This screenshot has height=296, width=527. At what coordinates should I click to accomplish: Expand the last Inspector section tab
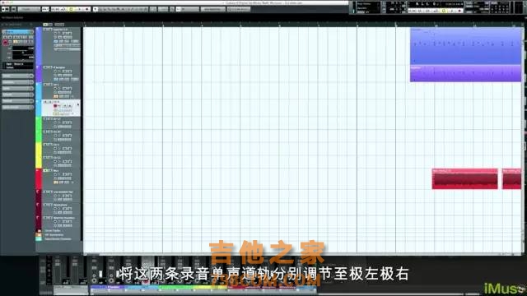coord(18,107)
